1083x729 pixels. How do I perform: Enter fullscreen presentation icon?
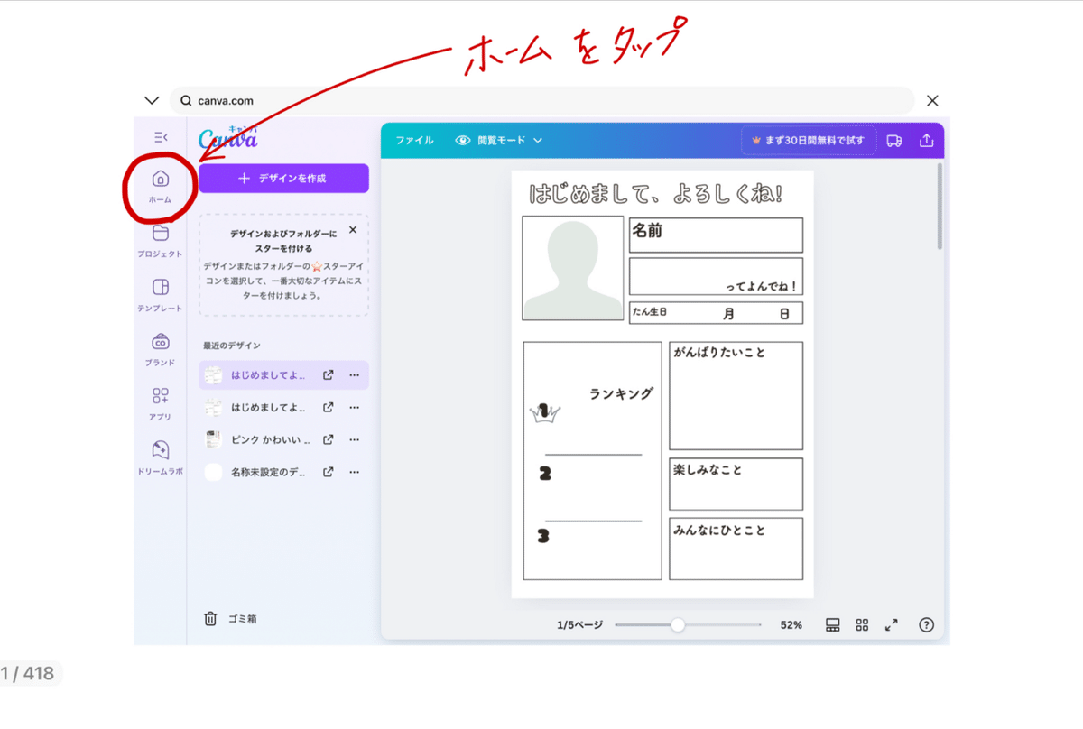coord(892,624)
